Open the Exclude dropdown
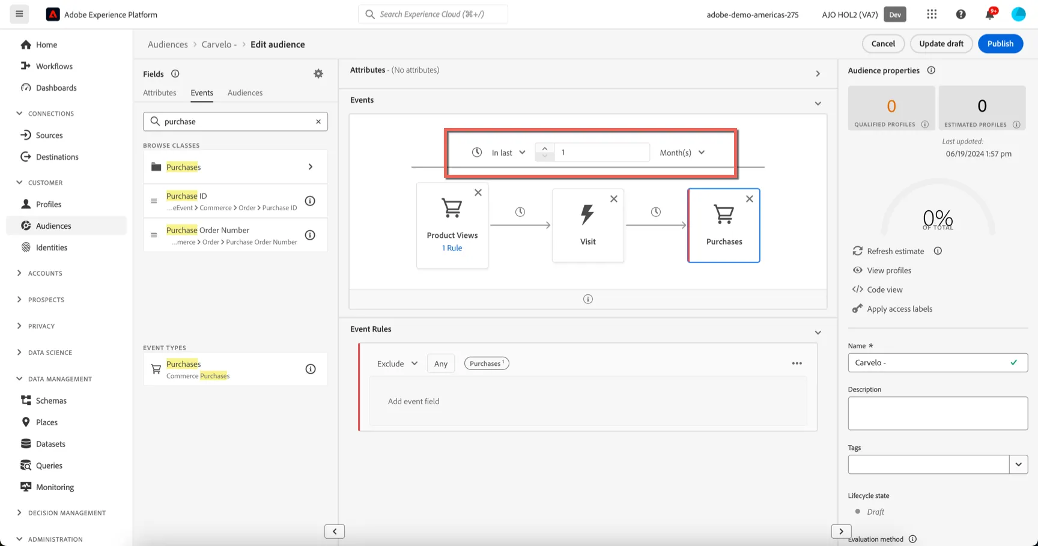The image size is (1038, 546). point(397,364)
